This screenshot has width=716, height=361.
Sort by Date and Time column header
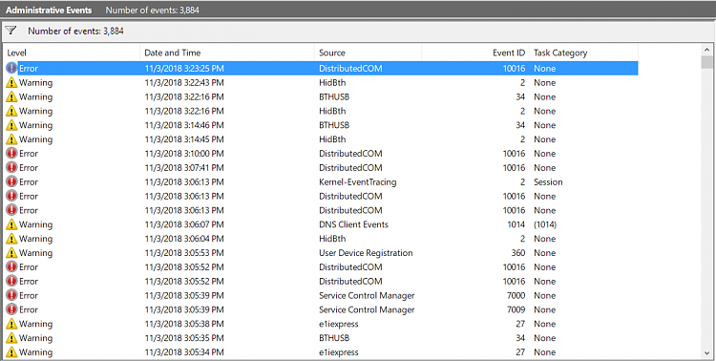click(x=227, y=53)
